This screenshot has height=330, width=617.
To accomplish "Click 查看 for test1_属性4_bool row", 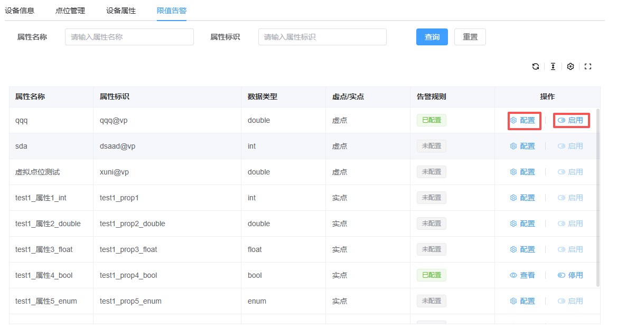I will tap(523, 275).
